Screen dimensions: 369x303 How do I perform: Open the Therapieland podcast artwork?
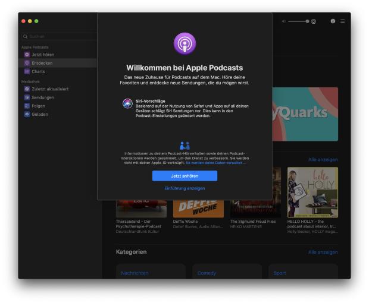point(141,209)
